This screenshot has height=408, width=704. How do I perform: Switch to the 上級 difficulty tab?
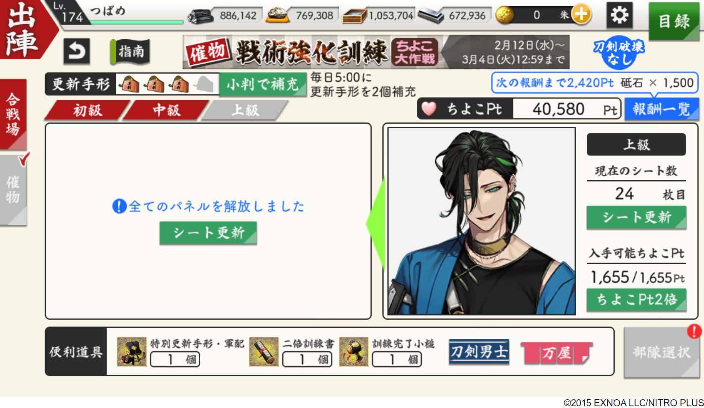coord(245,110)
